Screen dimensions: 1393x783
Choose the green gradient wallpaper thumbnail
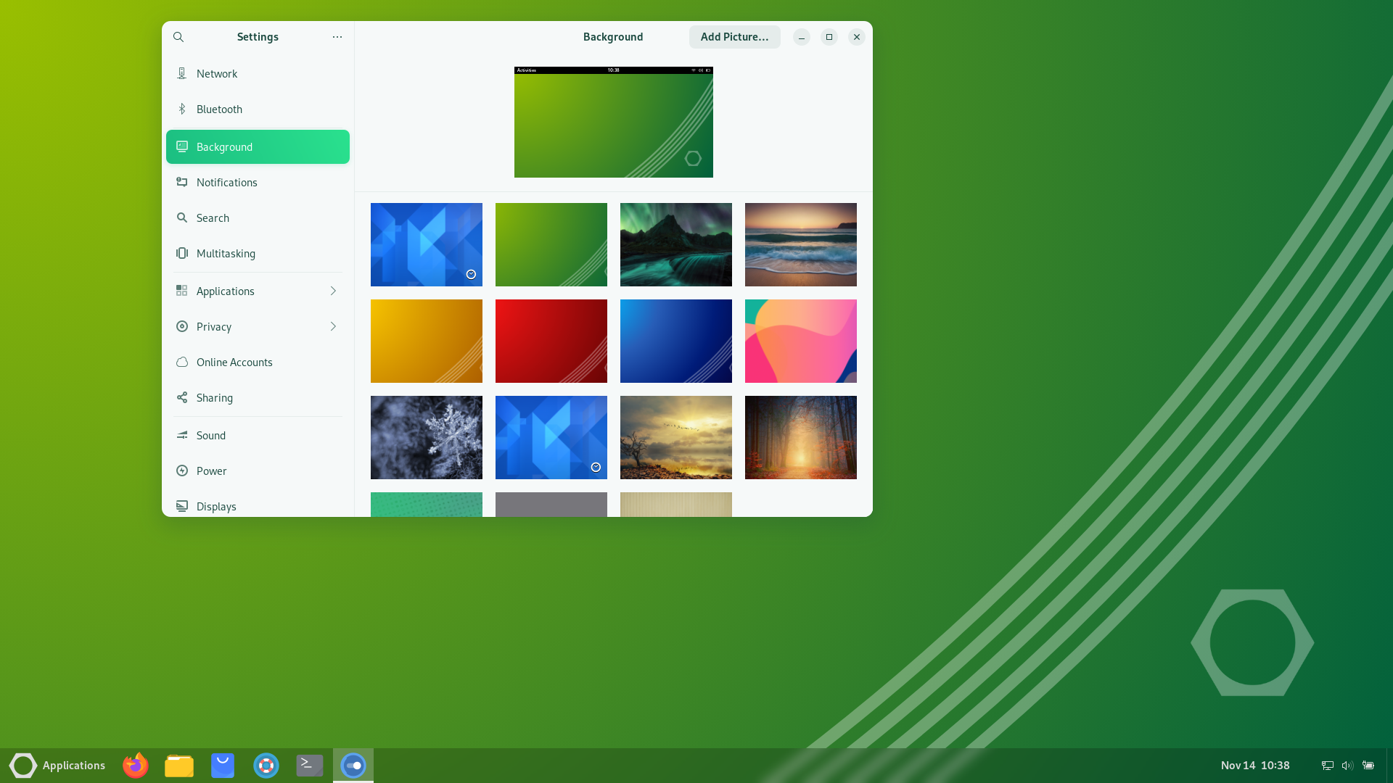click(551, 245)
